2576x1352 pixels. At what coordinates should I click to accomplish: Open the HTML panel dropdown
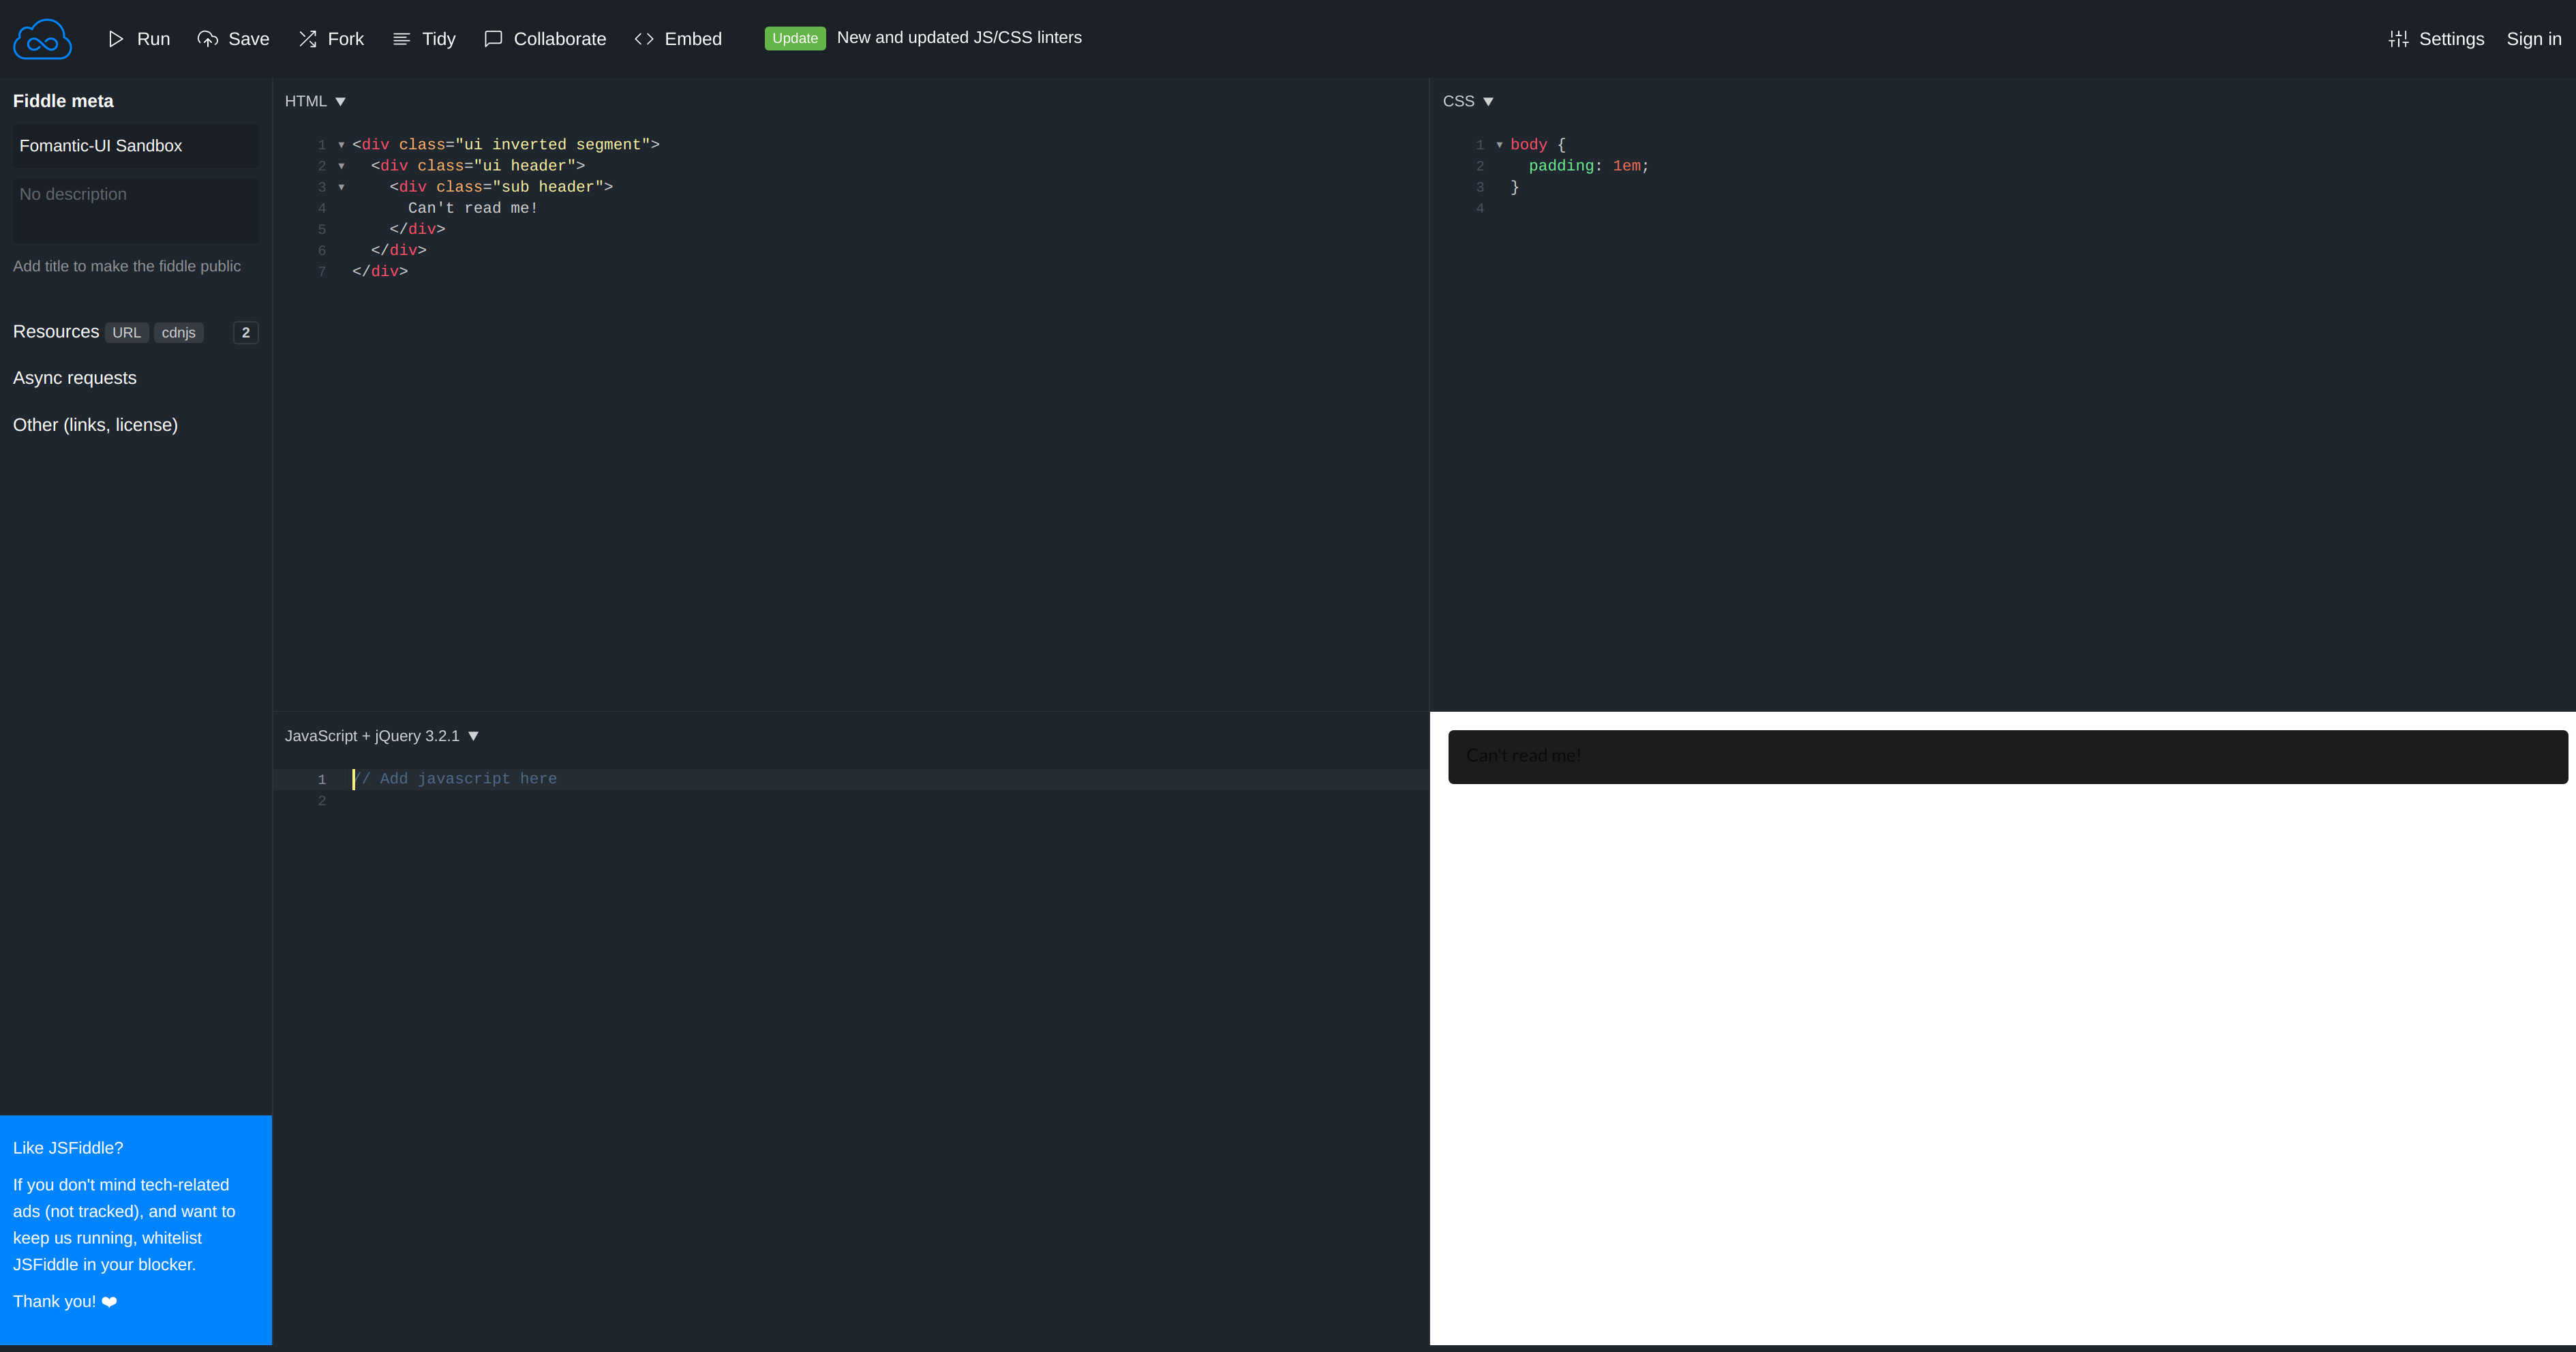pyautogui.click(x=315, y=101)
